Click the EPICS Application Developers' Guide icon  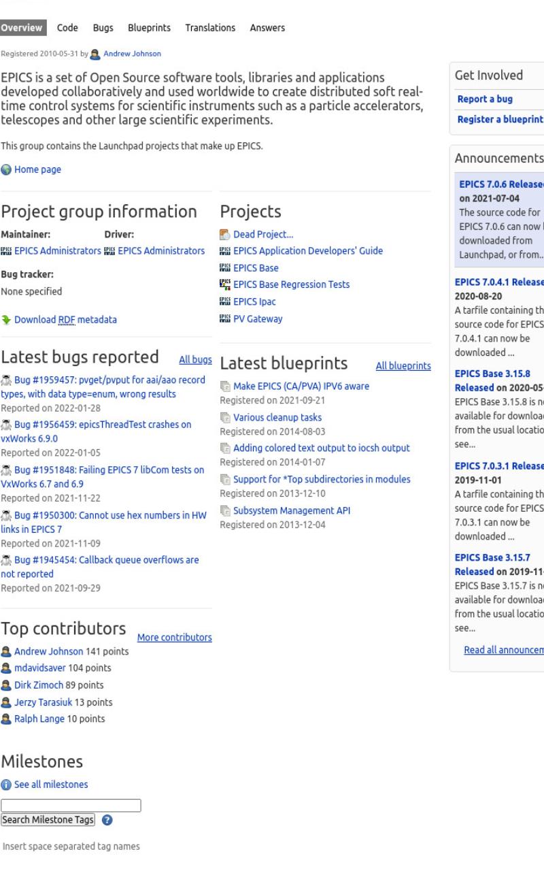click(x=225, y=251)
